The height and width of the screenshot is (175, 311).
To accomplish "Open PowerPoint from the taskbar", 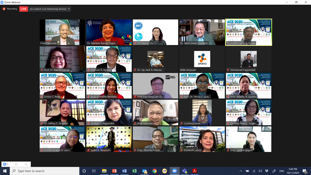I will coord(114,171).
